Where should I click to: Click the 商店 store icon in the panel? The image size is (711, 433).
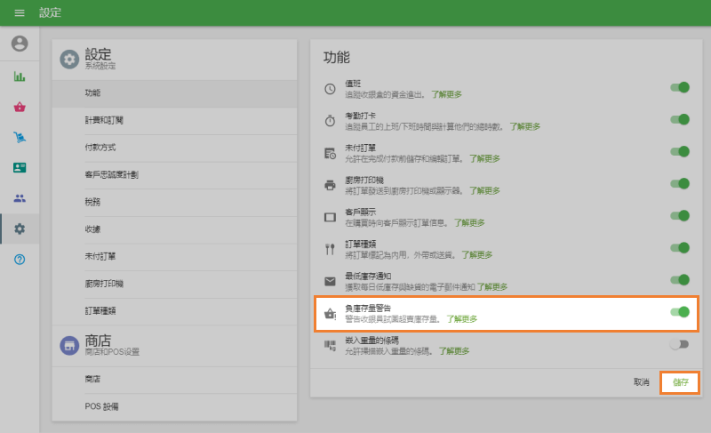pyautogui.click(x=69, y=346)
